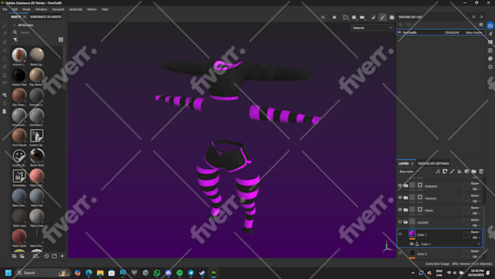This screenshot has width=495, height=279.
Task: Add a smart material in Layers toolbar
Action: (467, 171)
